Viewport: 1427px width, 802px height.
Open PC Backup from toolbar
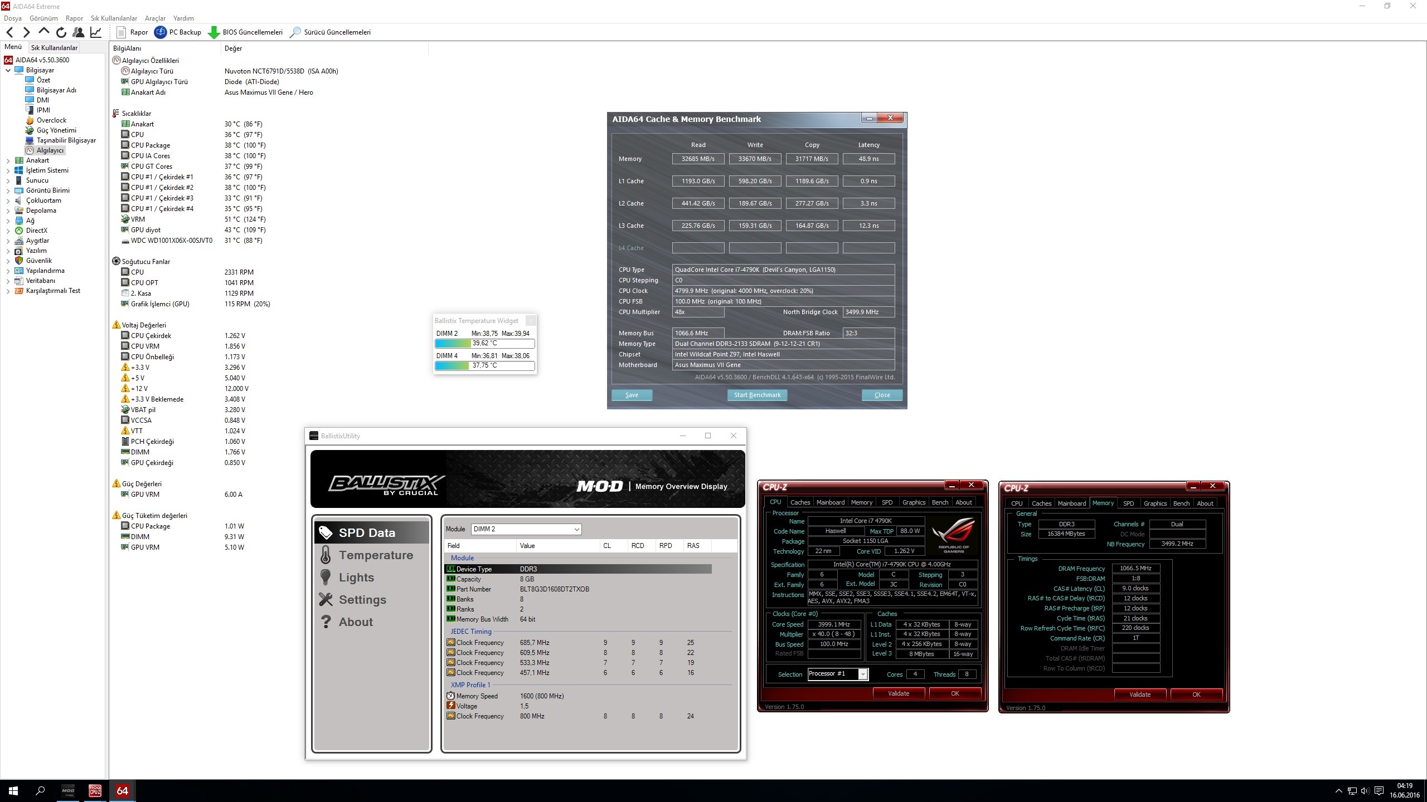click(x=178, y=32)
